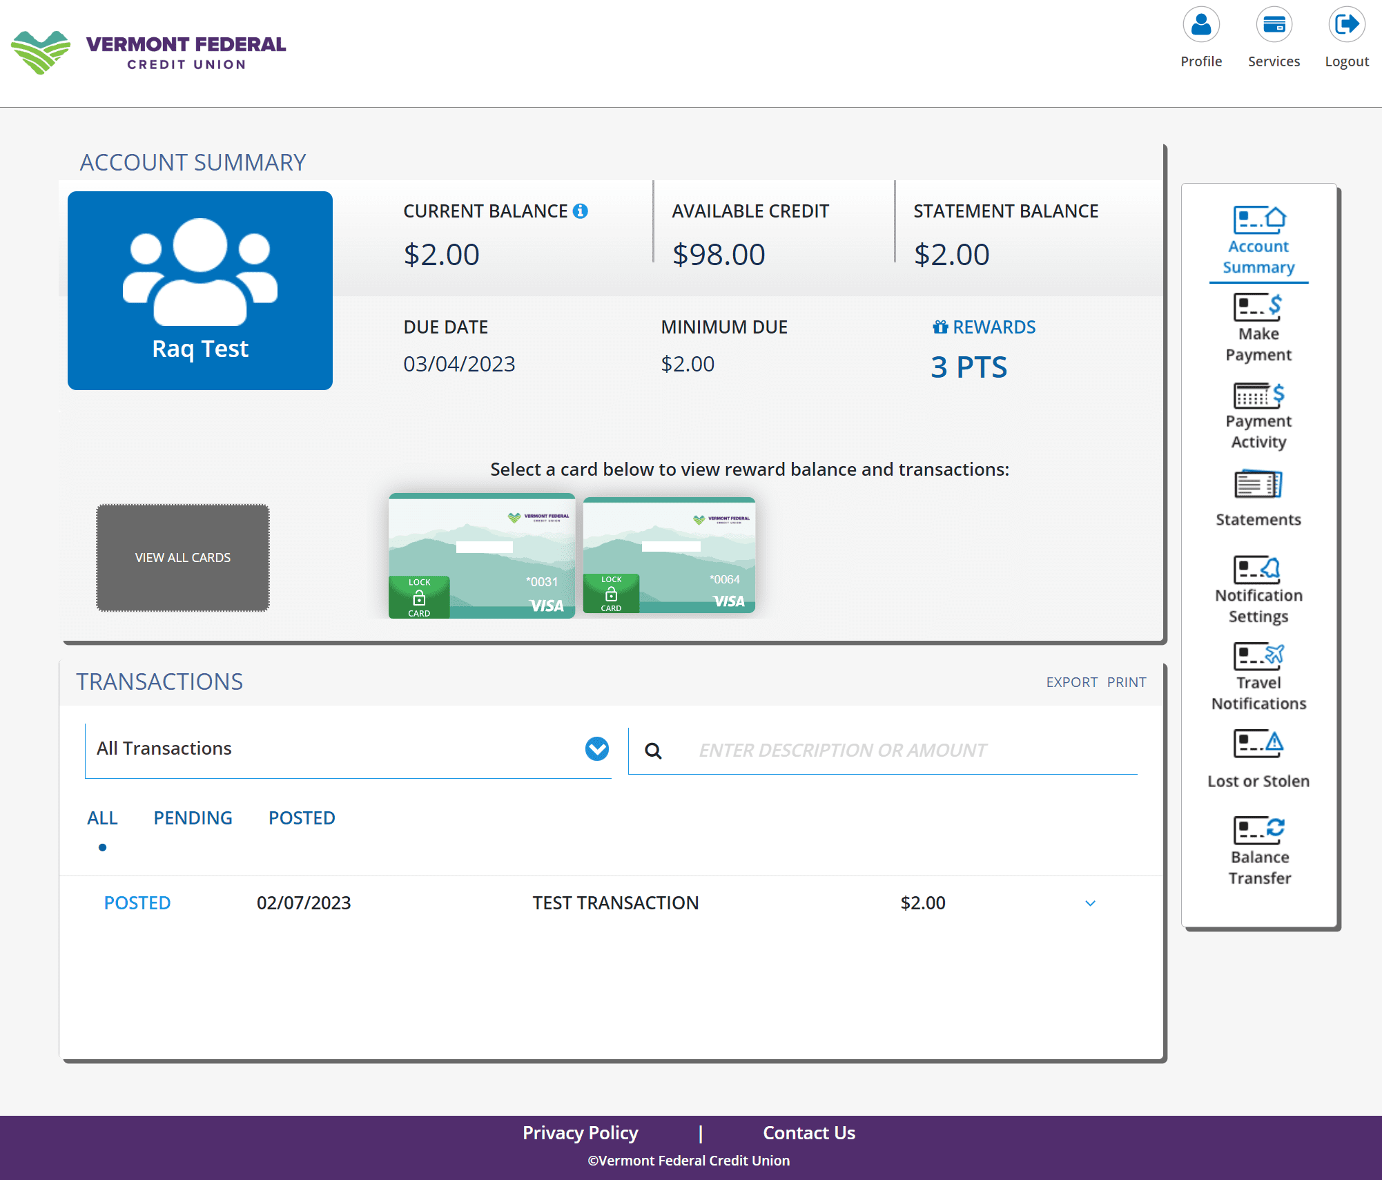Toggle Lock Card on card ending 0064
The width and height of the screenshot is (1382, 1180).
coord(611,594)
